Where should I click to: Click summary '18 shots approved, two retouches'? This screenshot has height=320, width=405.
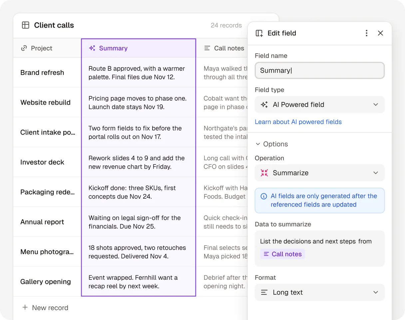[139, 252]
